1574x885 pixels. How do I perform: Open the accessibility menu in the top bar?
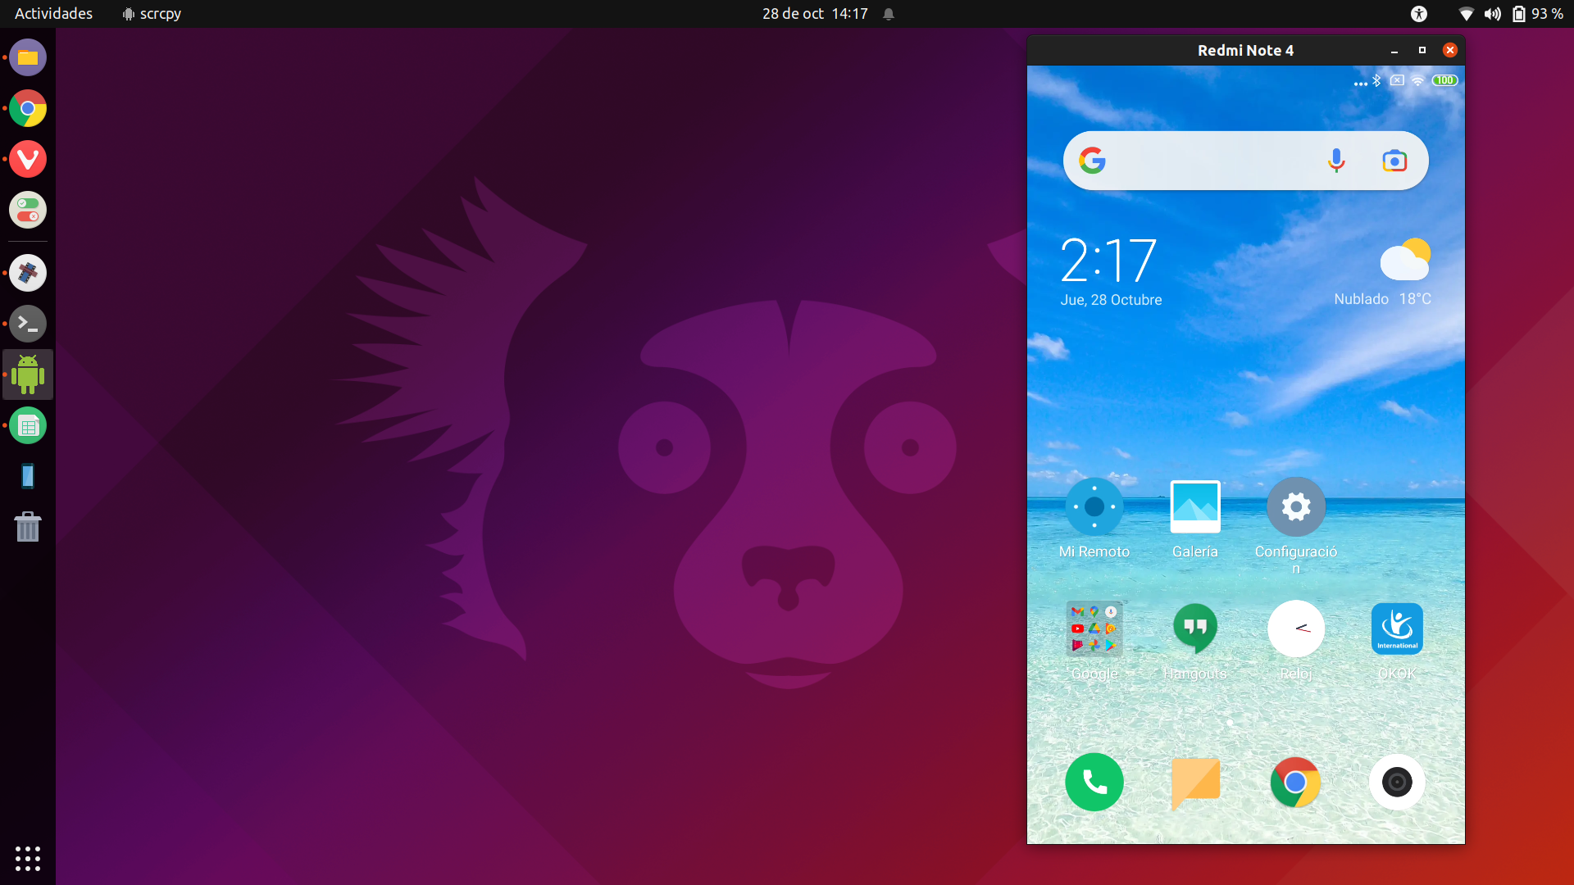(x=1419, y=13)
